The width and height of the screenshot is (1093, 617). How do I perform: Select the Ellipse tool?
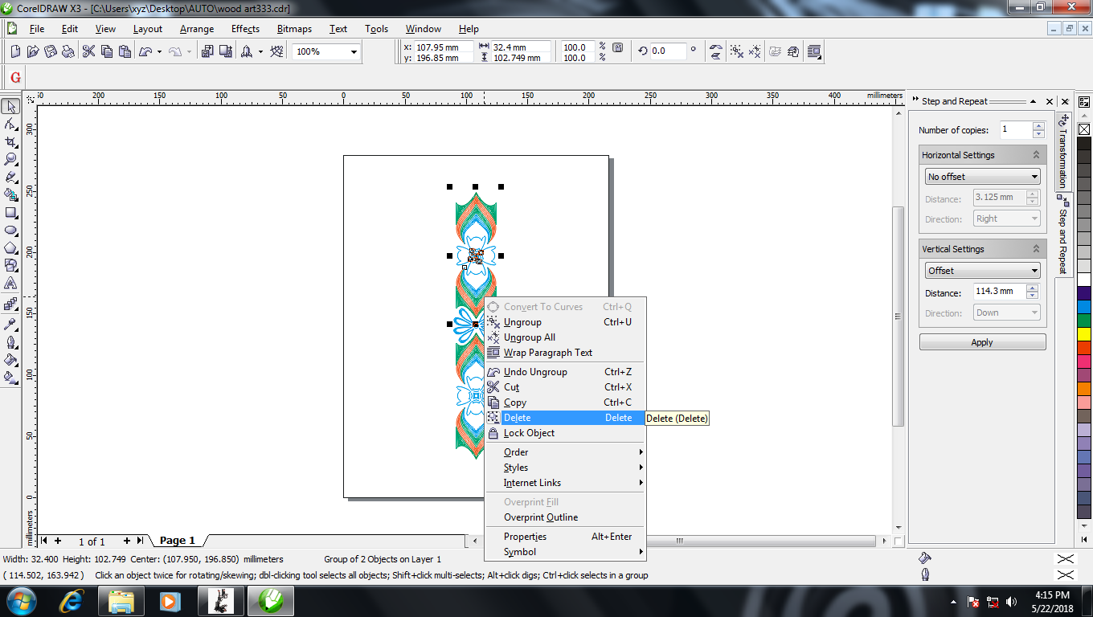click(10, 230)
